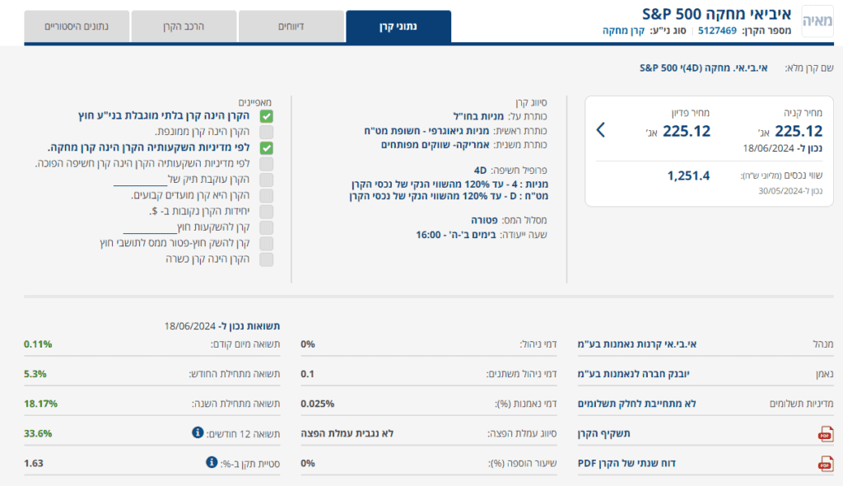
Task: Click purchase price value under מחיר קניה
Action: [x=799, y=131]
